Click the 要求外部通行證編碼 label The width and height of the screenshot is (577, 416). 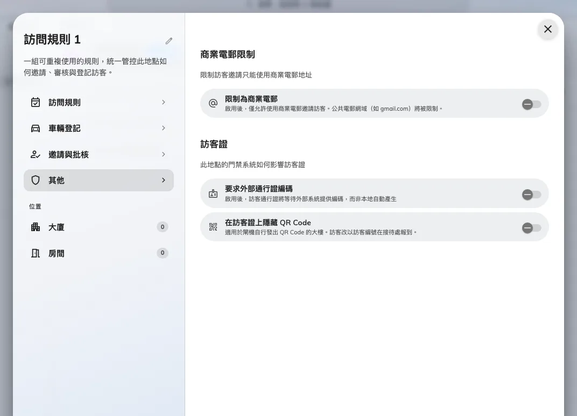(x=259, y=189)
